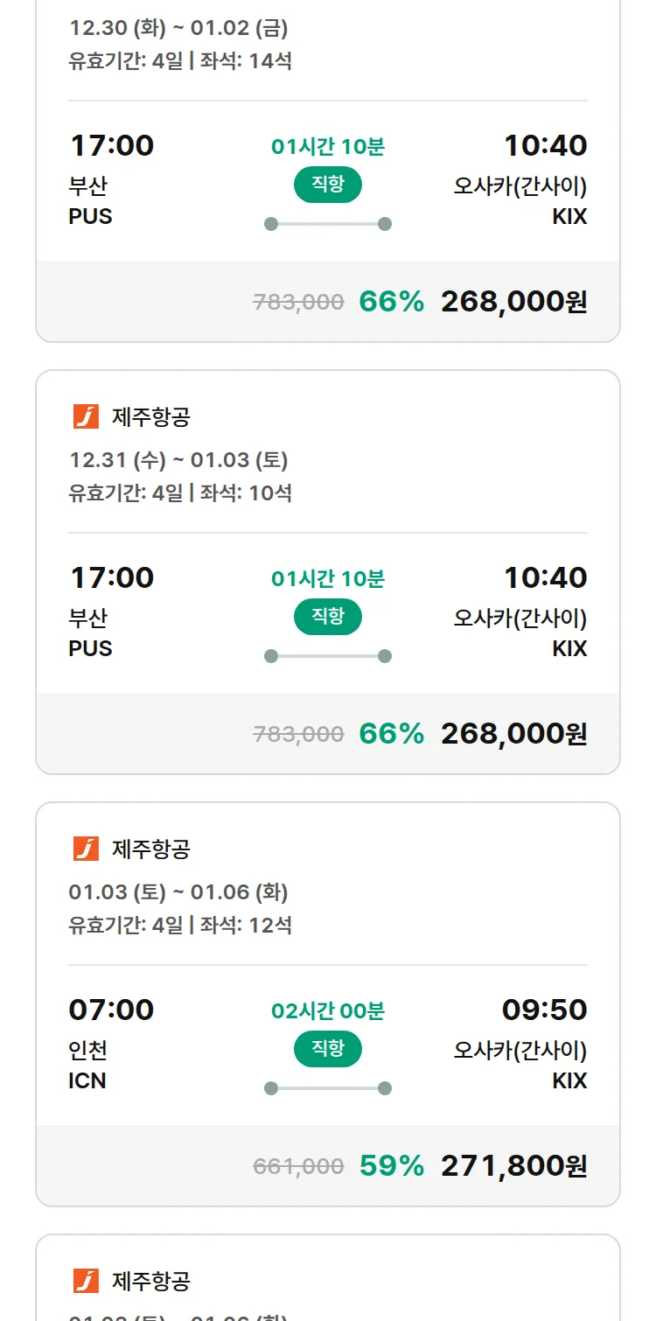Tap the 07:00 departure time

[111, 1010]
